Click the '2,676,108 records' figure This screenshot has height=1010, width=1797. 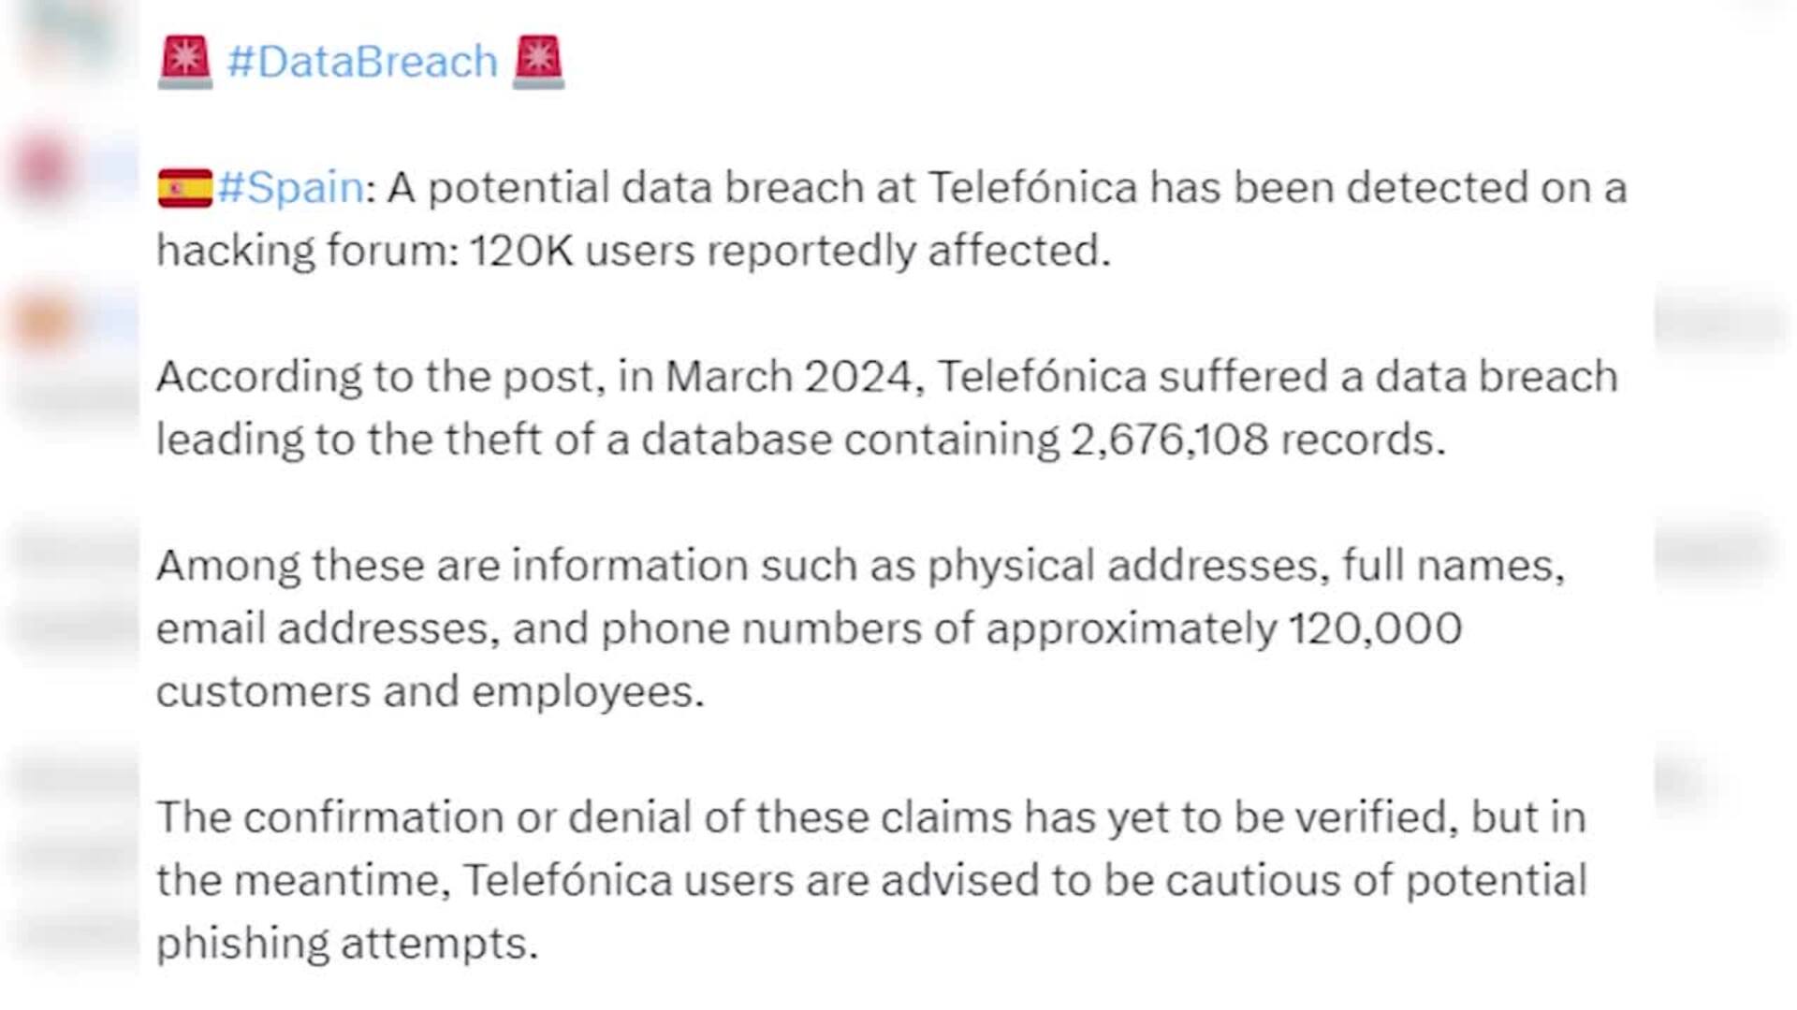1256,440
